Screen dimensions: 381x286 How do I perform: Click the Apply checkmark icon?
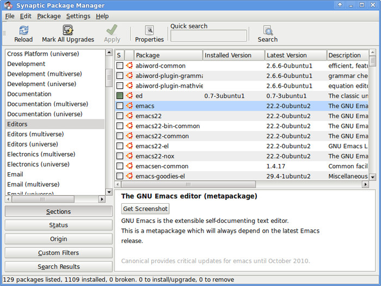[112, 30]
